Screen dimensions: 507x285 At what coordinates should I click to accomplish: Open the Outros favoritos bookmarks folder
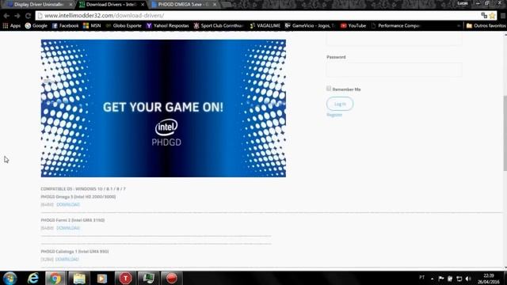click(486, 25)
